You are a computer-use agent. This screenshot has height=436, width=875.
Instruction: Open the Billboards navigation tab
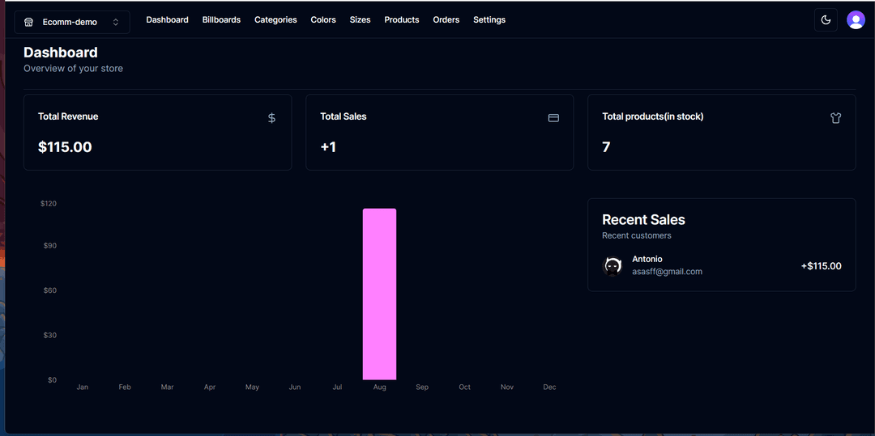221,19
